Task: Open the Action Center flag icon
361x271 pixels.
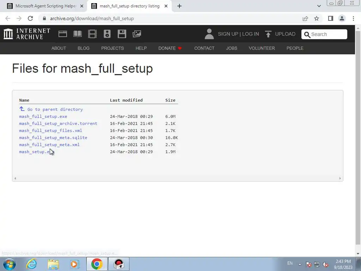Action: 308,264
